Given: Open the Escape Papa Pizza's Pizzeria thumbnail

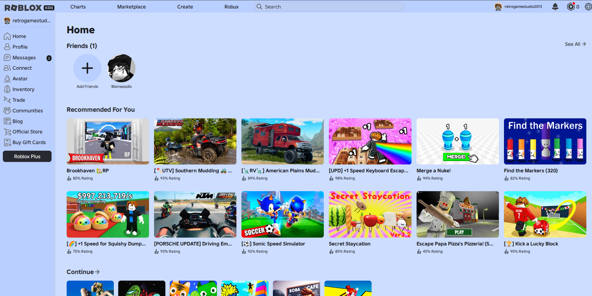Looking at the screenshot, I should point(458,214).
